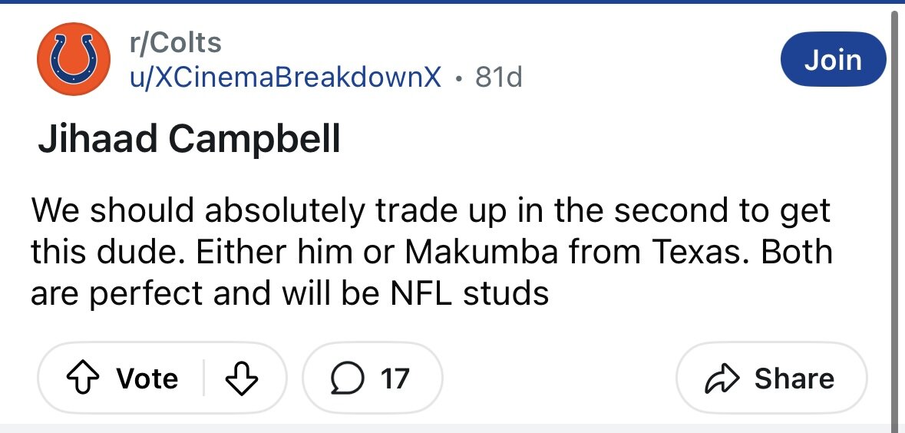Screen dimensions: 905x433
Task: Click the 81d post timestamp
Action: (x=499, y=77)
